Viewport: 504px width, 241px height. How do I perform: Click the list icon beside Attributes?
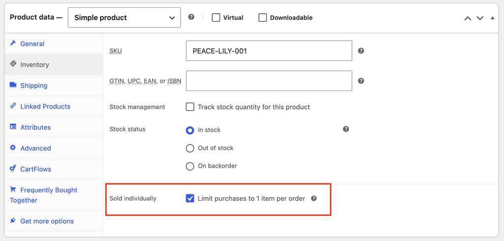tap(13, 126)
